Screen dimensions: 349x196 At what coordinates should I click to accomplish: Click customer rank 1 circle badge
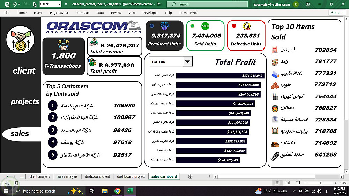point(53,105)
